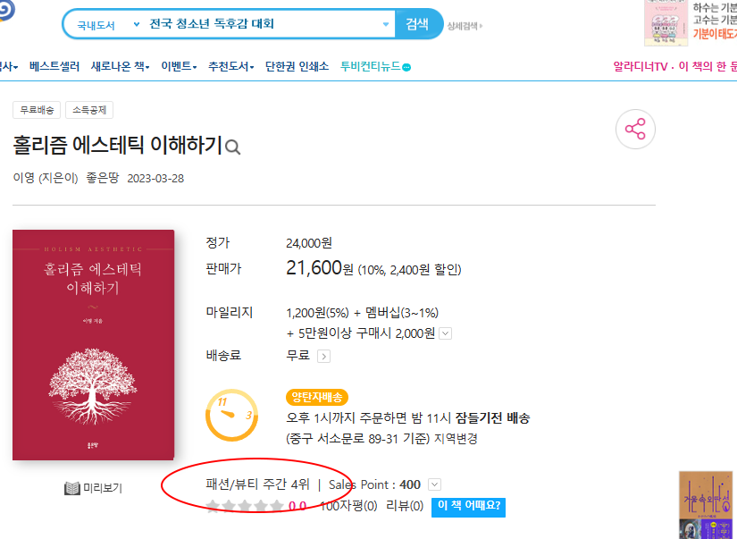Viewport: 737px width, 539px height.
Task: Click the star rating icons
Action: (245, 507)
